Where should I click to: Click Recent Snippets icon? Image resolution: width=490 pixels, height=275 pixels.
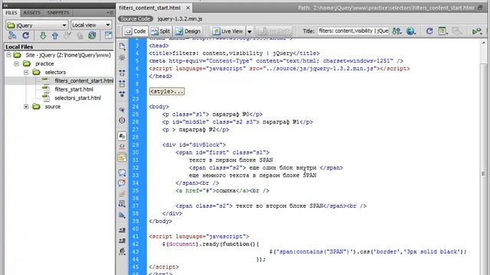point(122,204)
